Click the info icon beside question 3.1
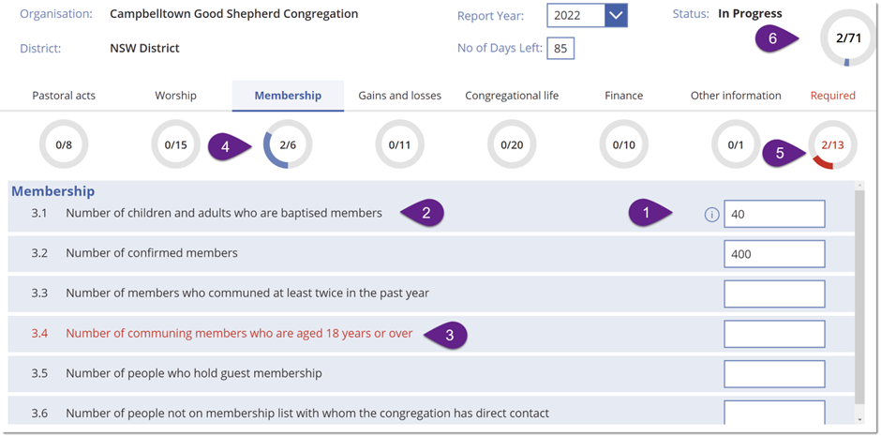Image resolution: width=881 pixels, height=437 pixels. (711, 215)
